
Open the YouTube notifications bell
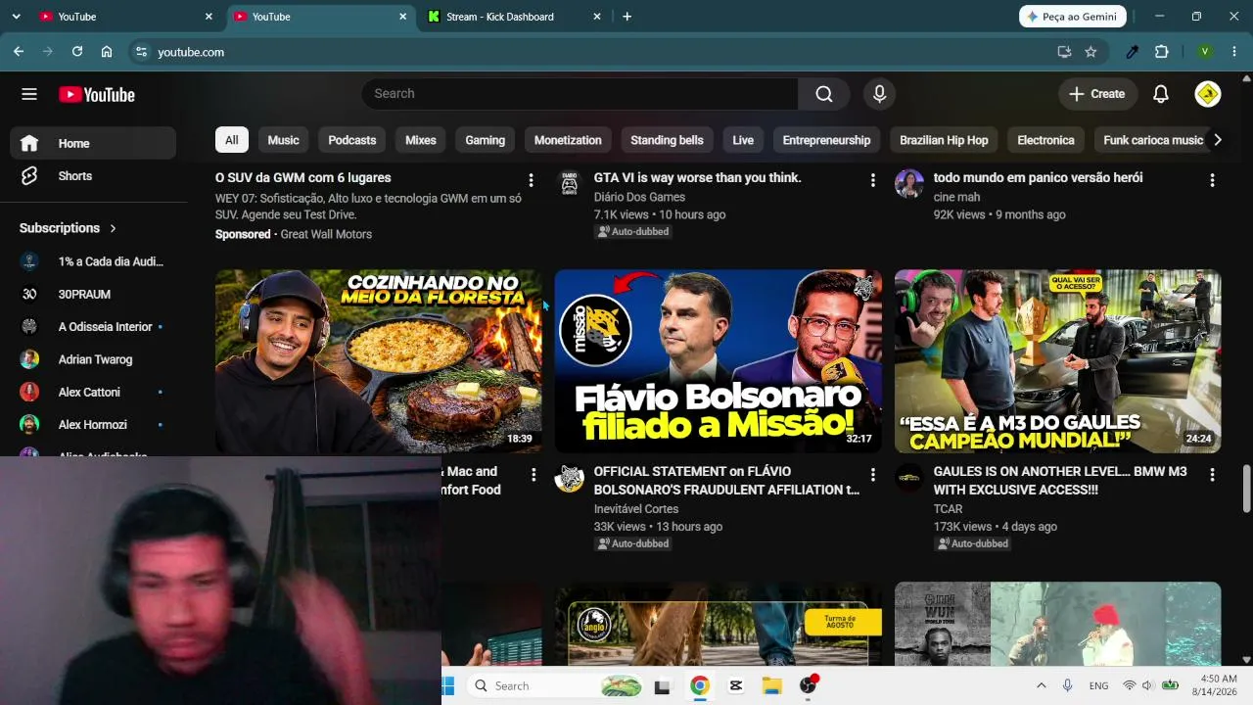pos(1160,94)
